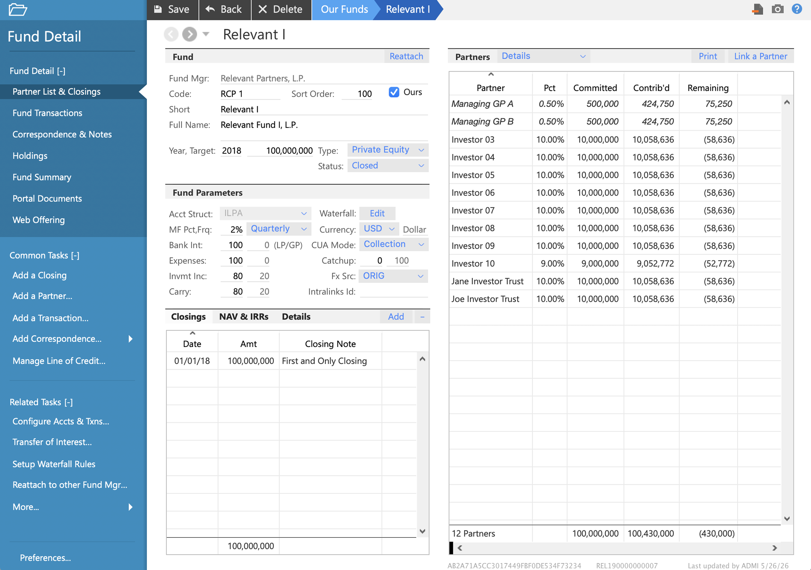Click partners horizontal scroll right arrow
The image size is (811, 570).
tap(775, 548)
